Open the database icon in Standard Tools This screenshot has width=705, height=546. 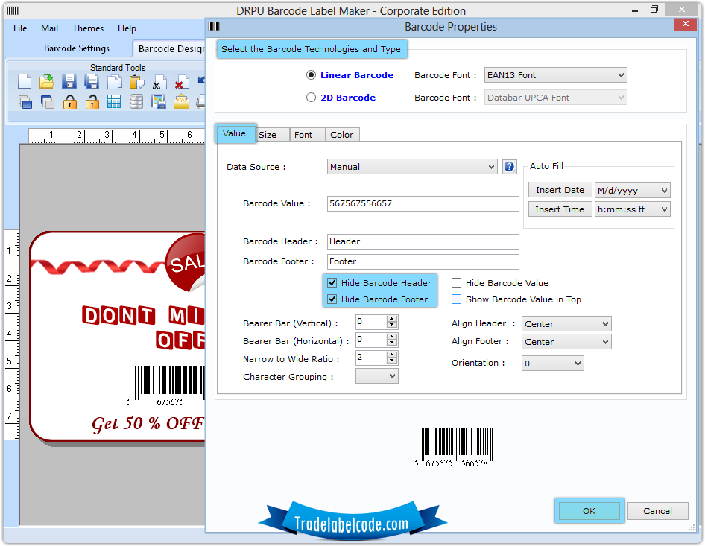(x=136, y=102)
